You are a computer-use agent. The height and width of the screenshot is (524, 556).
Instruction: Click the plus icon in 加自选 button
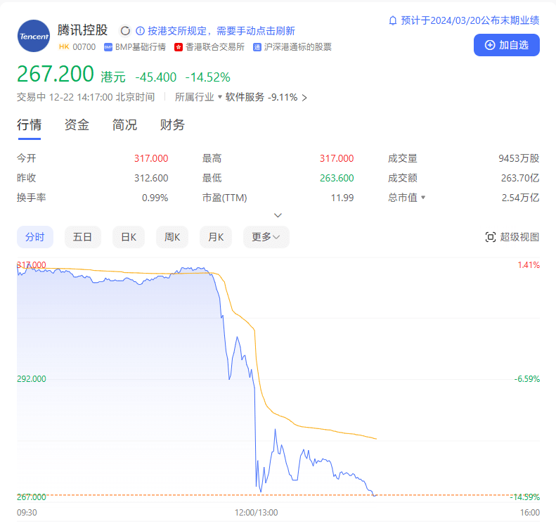pyautogui.click(x=490, y=45)
